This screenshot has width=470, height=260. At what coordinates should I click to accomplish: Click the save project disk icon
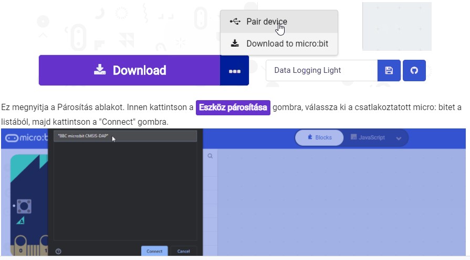click(x=389, y=70)
